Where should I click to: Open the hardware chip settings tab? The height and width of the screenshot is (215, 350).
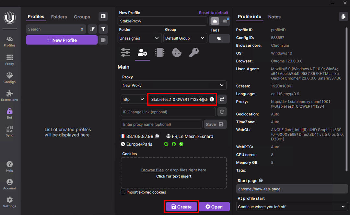click(159, 53)
